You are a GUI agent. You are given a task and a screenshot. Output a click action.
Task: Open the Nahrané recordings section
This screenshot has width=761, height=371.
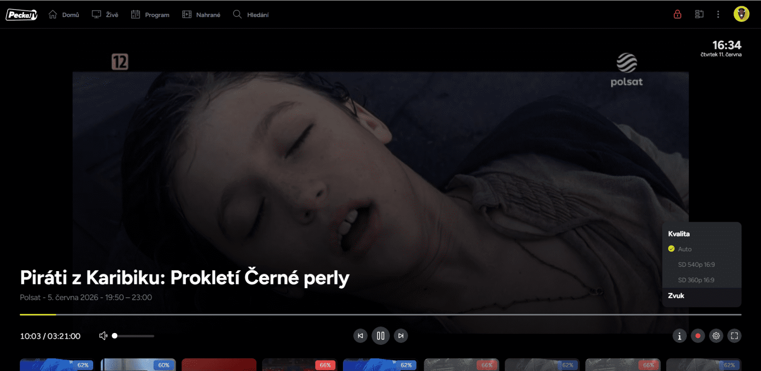(x=201, y=15)
